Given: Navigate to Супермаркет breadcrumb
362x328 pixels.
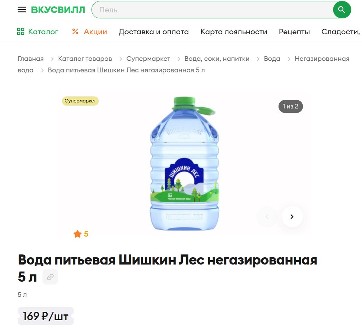Looking at the screenshot, I should coord(148,59).
